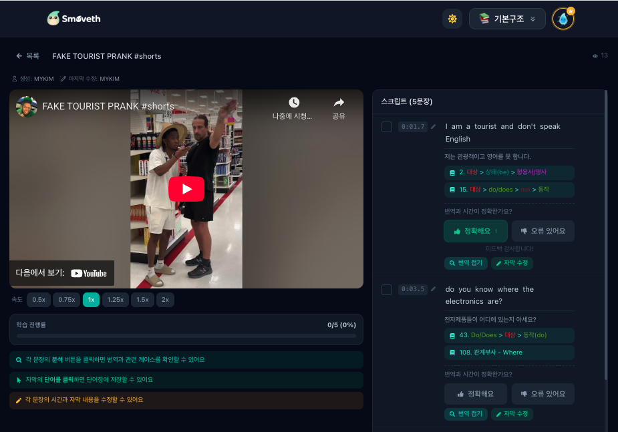Set playback speed to 0.5x
618x432 pixels.
39,300
